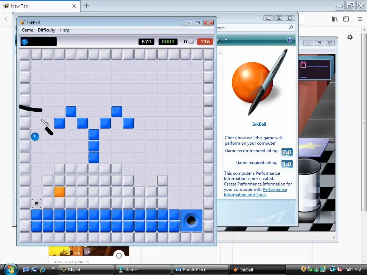Viewport: 367px width, 275px height.
Task: Click the blue hole on the board
Action: pos(191,221)
